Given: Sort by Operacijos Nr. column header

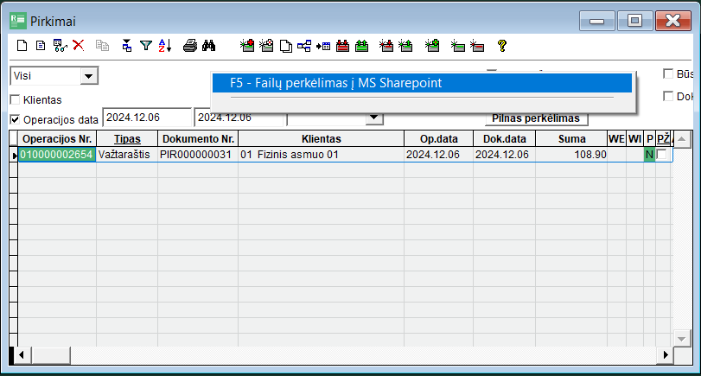Looking at the screenshot, I should (57, 139).
